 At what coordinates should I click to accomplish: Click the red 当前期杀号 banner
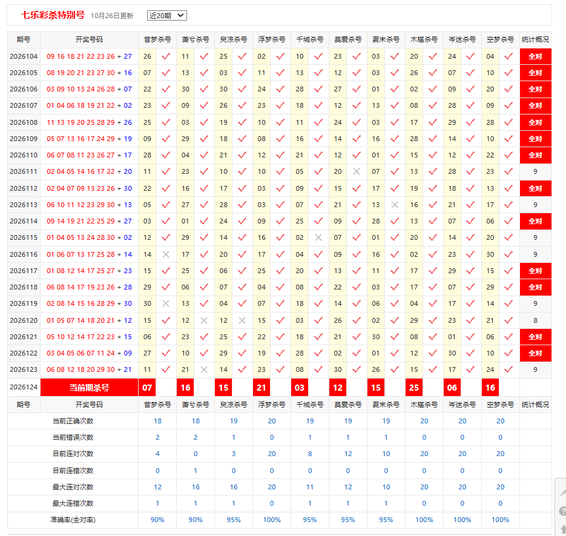click(x=89, y=388)
